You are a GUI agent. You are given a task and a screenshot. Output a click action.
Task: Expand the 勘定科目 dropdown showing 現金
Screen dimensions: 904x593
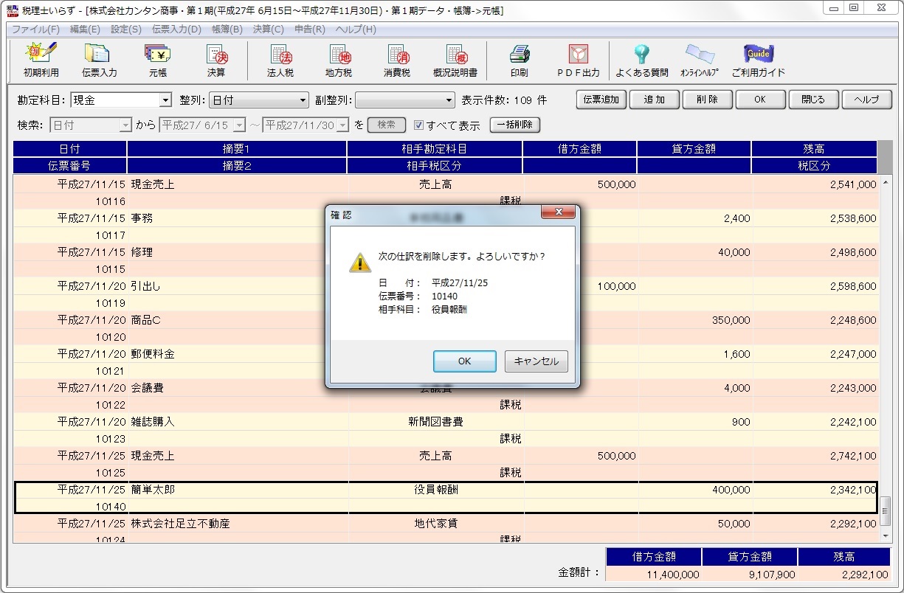tap(165, 100)
